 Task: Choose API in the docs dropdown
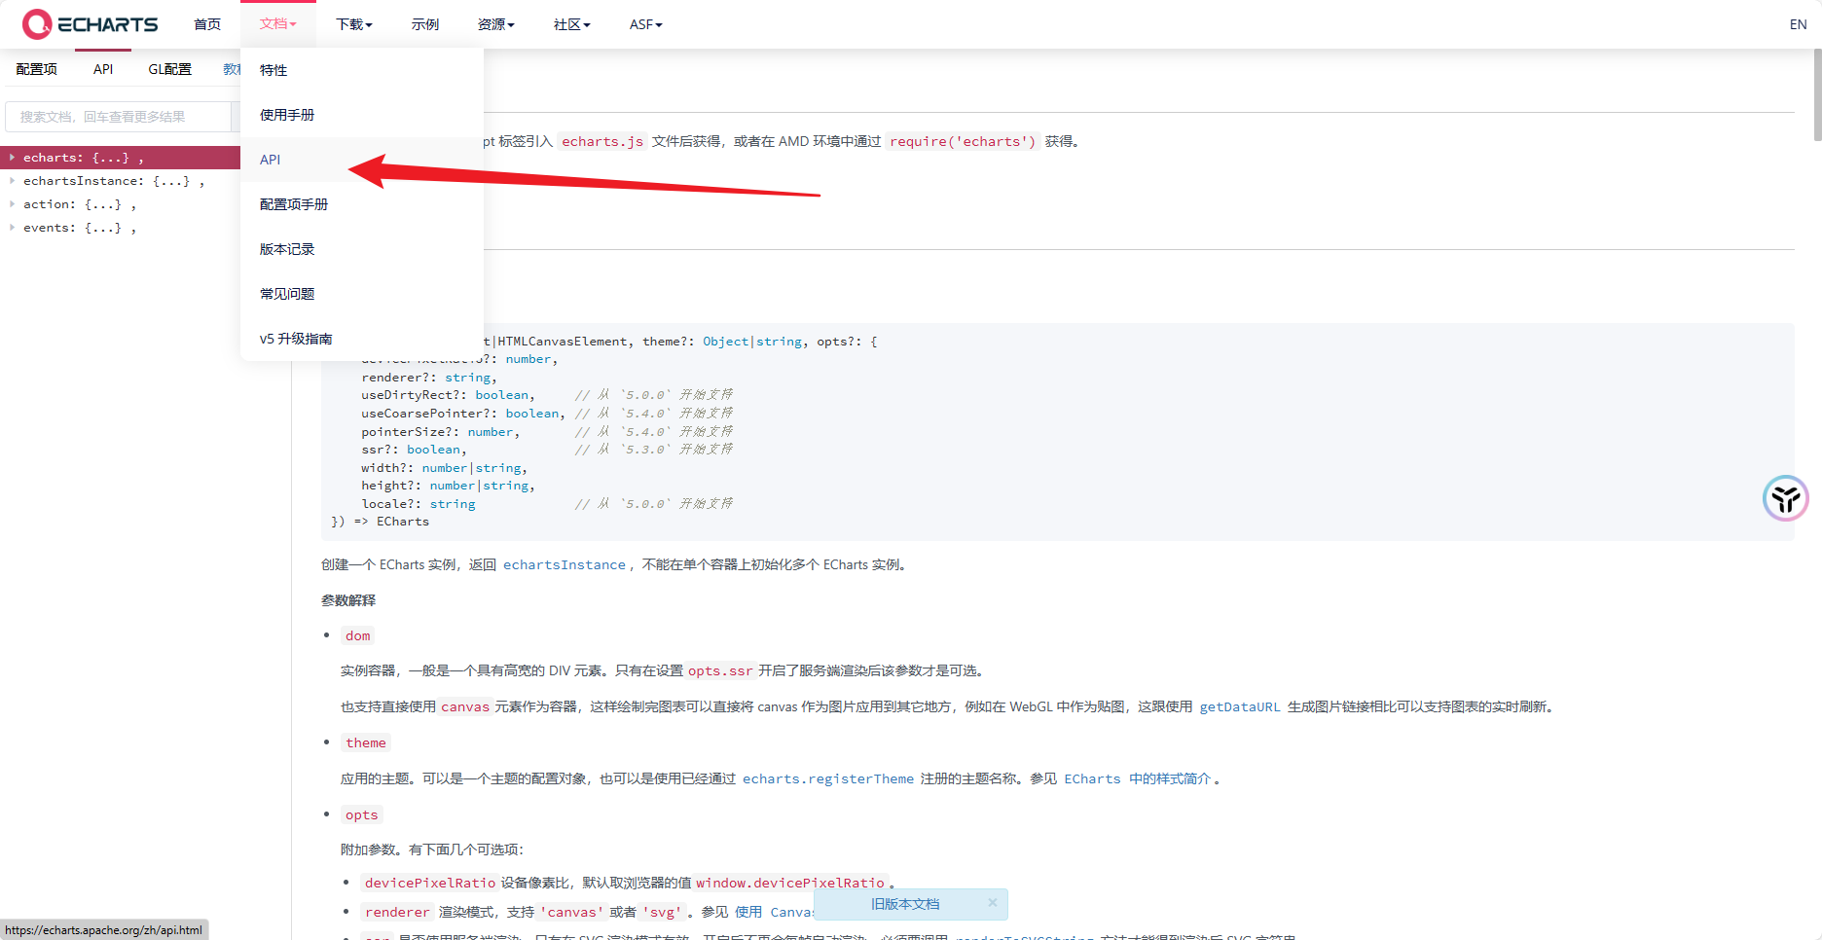362,160
